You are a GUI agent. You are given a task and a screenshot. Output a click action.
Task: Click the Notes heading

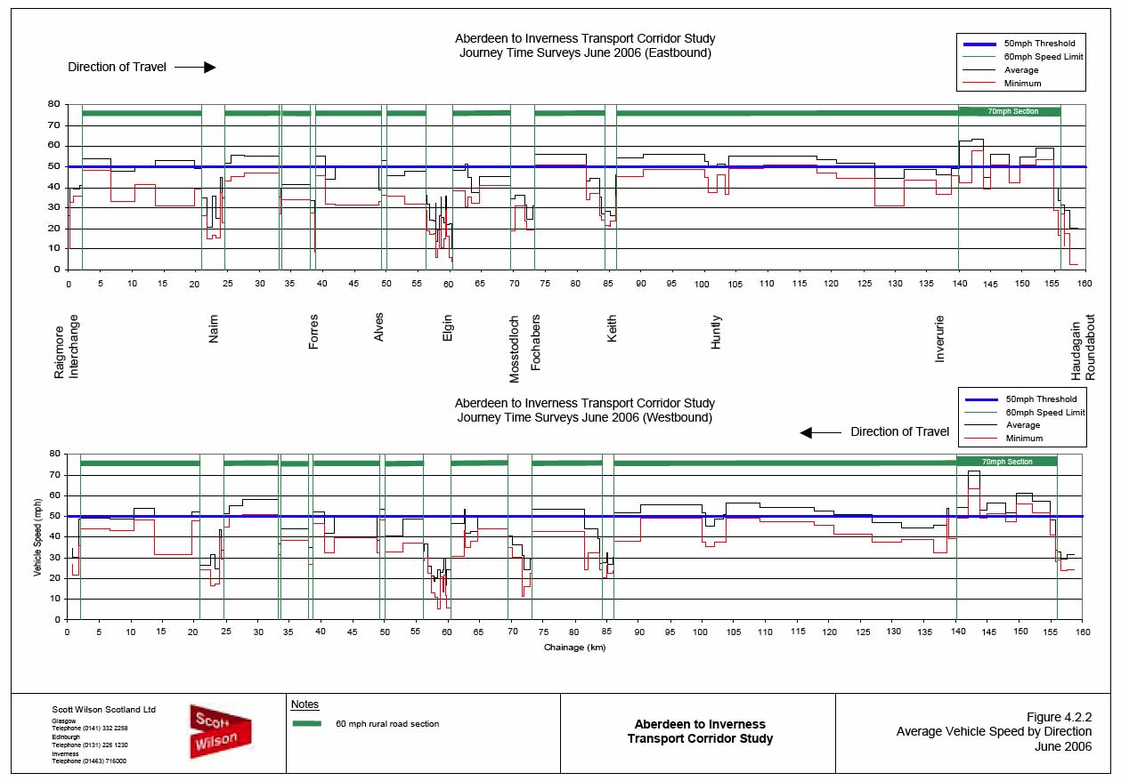coord(305,705)
